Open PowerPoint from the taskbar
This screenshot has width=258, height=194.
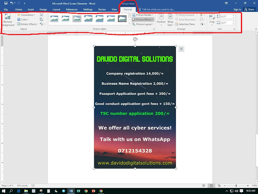pos(94,191)
